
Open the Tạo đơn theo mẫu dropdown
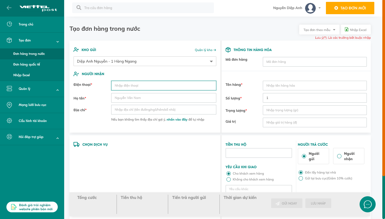(319, 30)
